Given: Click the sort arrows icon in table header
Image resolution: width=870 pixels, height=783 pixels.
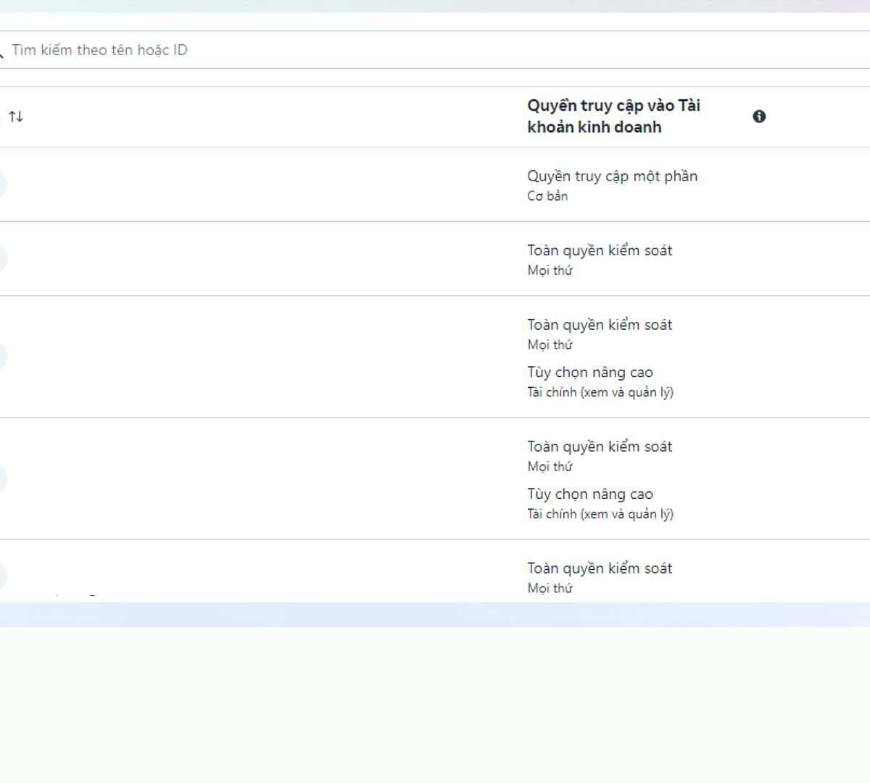Looking at the screenshot, I should 16,117.
